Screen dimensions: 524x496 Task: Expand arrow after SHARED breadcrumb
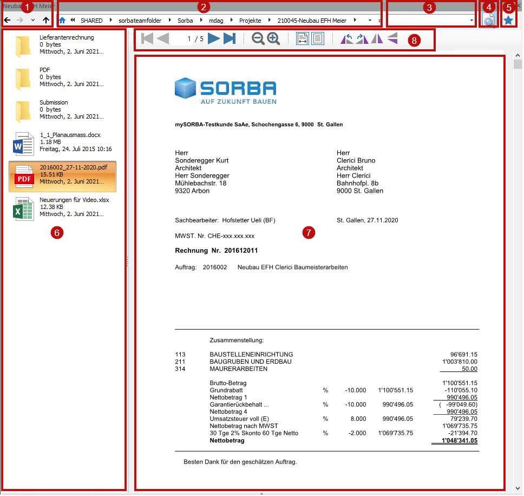click(110, 21)
